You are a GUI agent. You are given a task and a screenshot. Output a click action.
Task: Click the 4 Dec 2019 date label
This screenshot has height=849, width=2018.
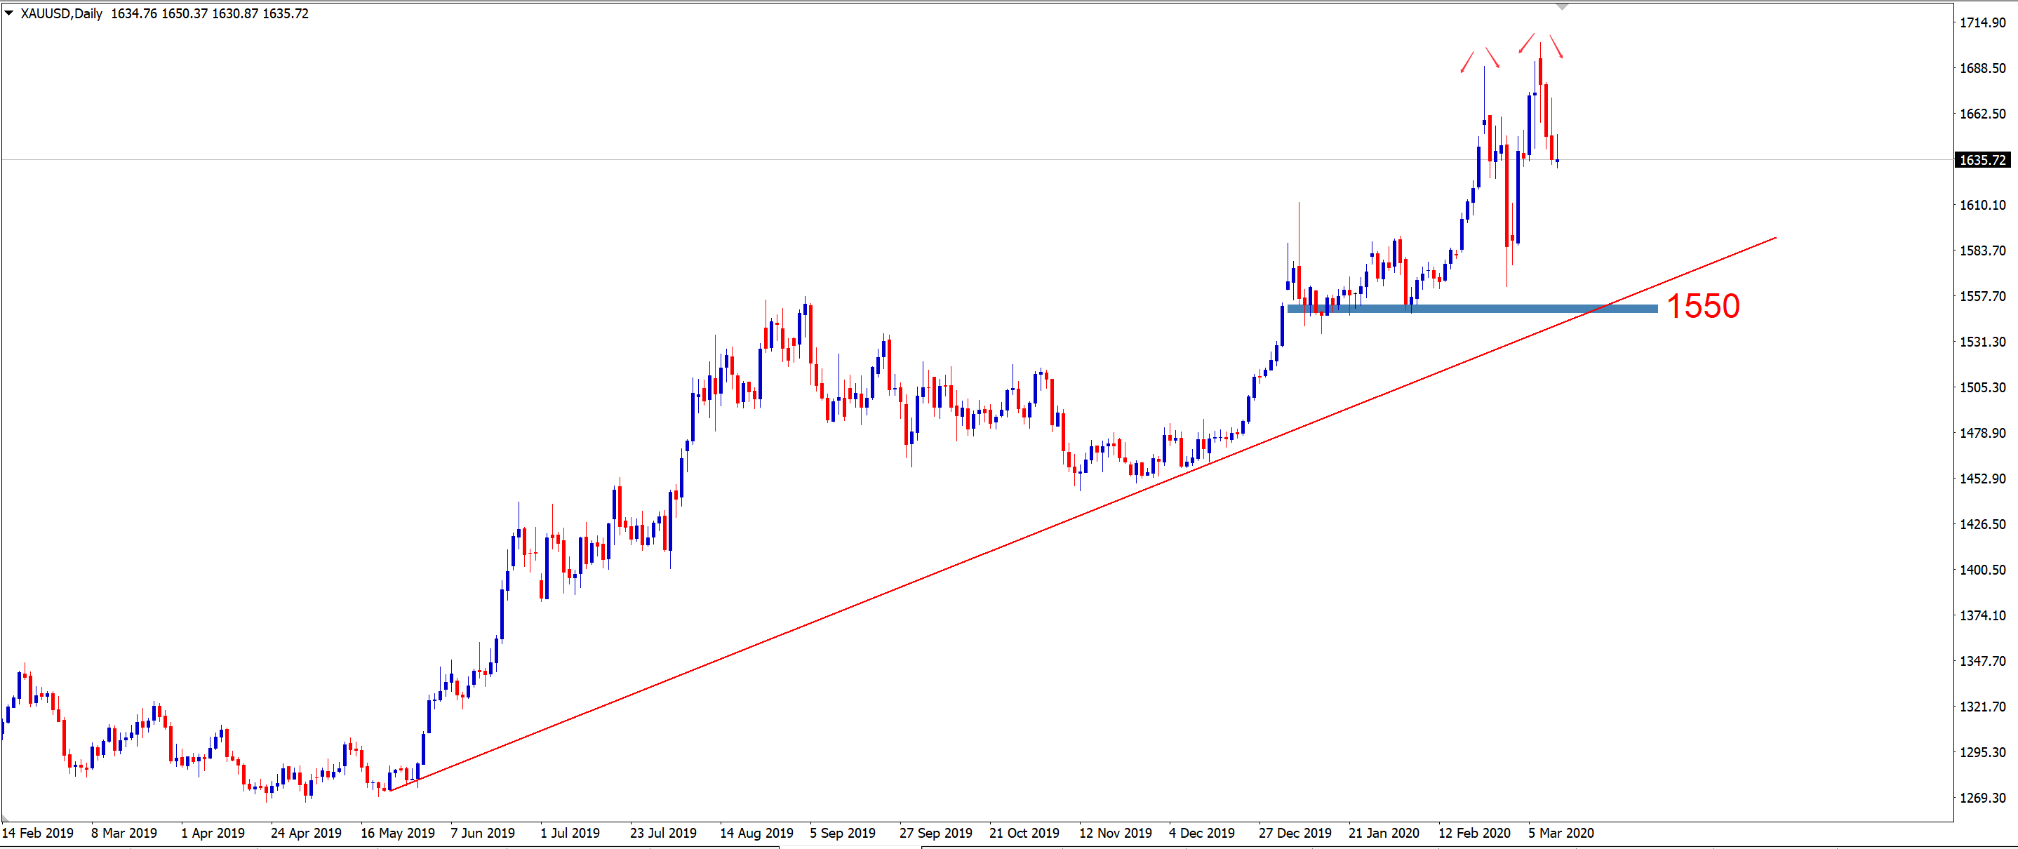tap(1202, 834)
